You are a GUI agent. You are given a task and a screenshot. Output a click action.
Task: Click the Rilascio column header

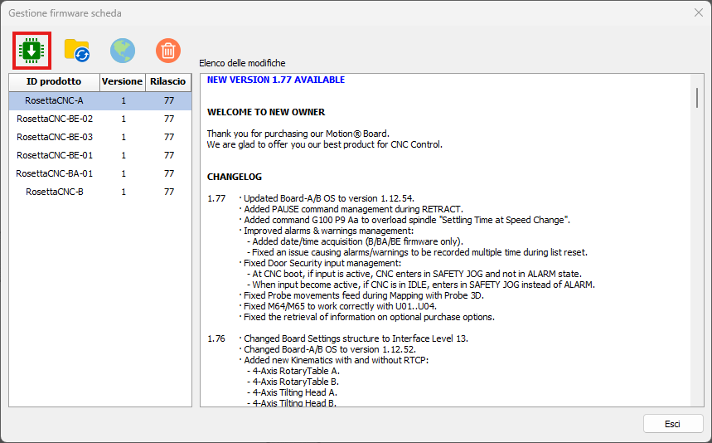(x=168, y=82)
